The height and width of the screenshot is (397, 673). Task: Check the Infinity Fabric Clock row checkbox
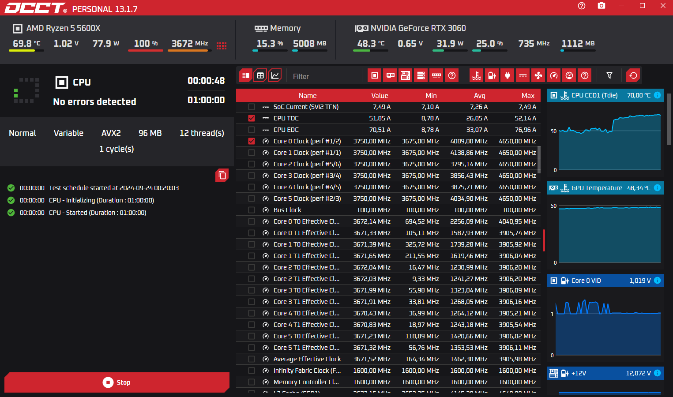click(x=252, y=371)
